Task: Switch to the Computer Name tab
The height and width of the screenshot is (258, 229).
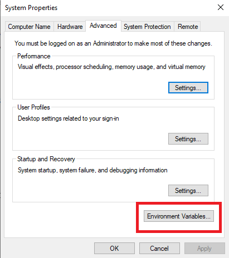Action: pyautogui.click(x=29, y=27)
